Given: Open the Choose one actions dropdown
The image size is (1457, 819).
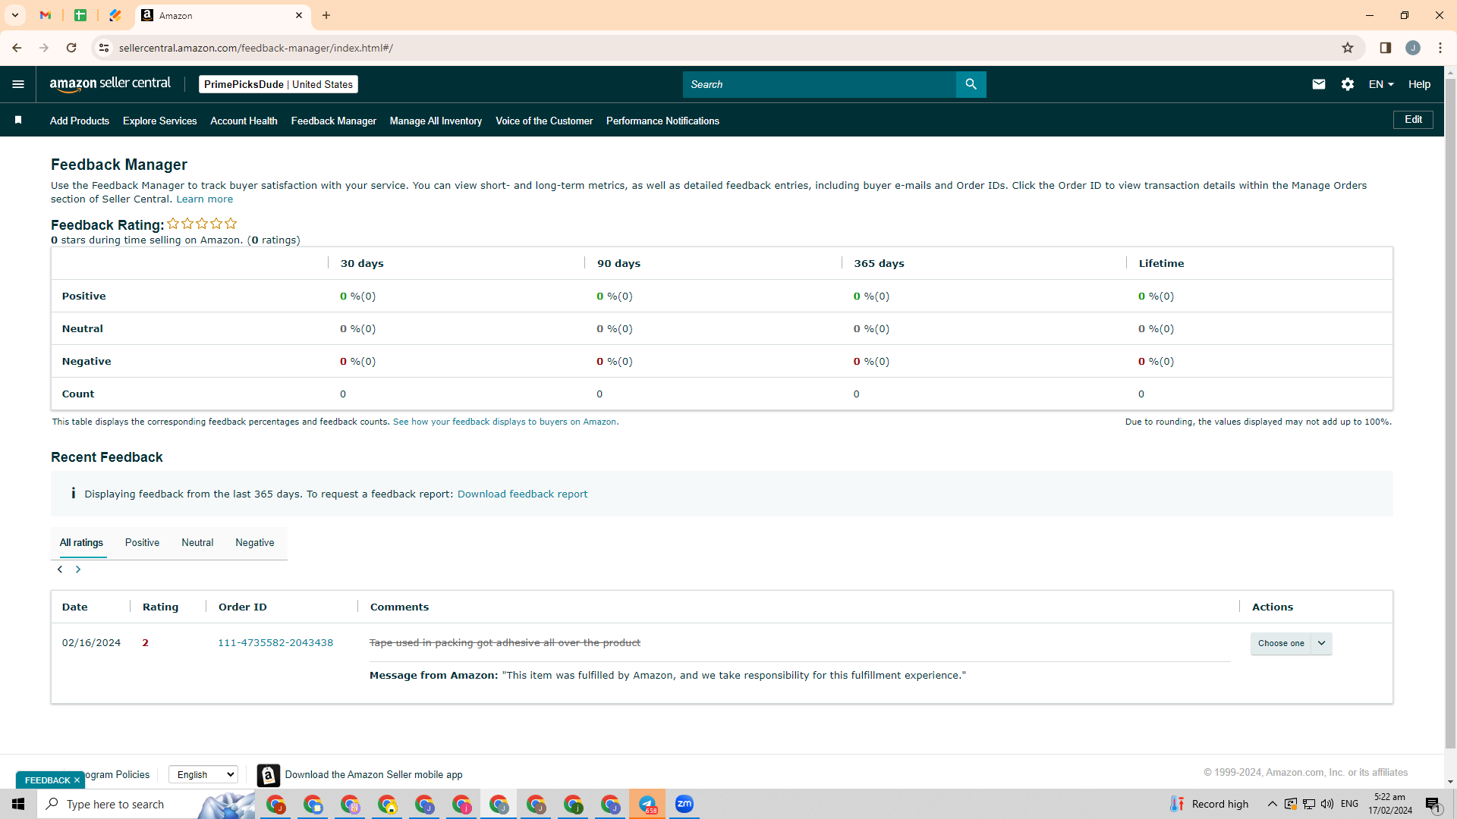Looking at the screenshot, I should pyautogui.click(x=1291, y=643).
